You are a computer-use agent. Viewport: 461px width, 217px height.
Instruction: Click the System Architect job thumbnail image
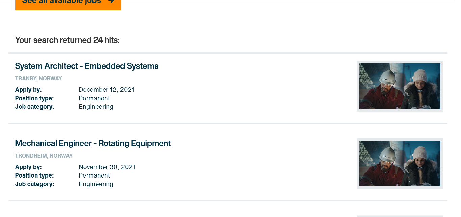point(400,86)
